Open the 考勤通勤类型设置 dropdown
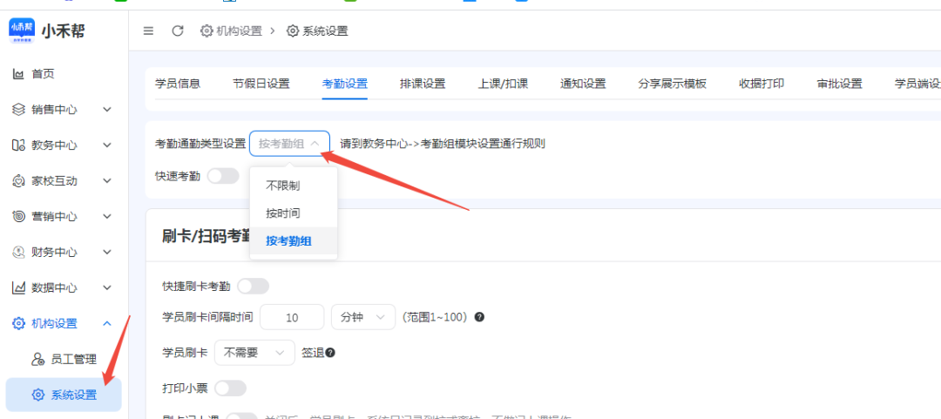Screen dimensions: 941x419 (289, 144)
